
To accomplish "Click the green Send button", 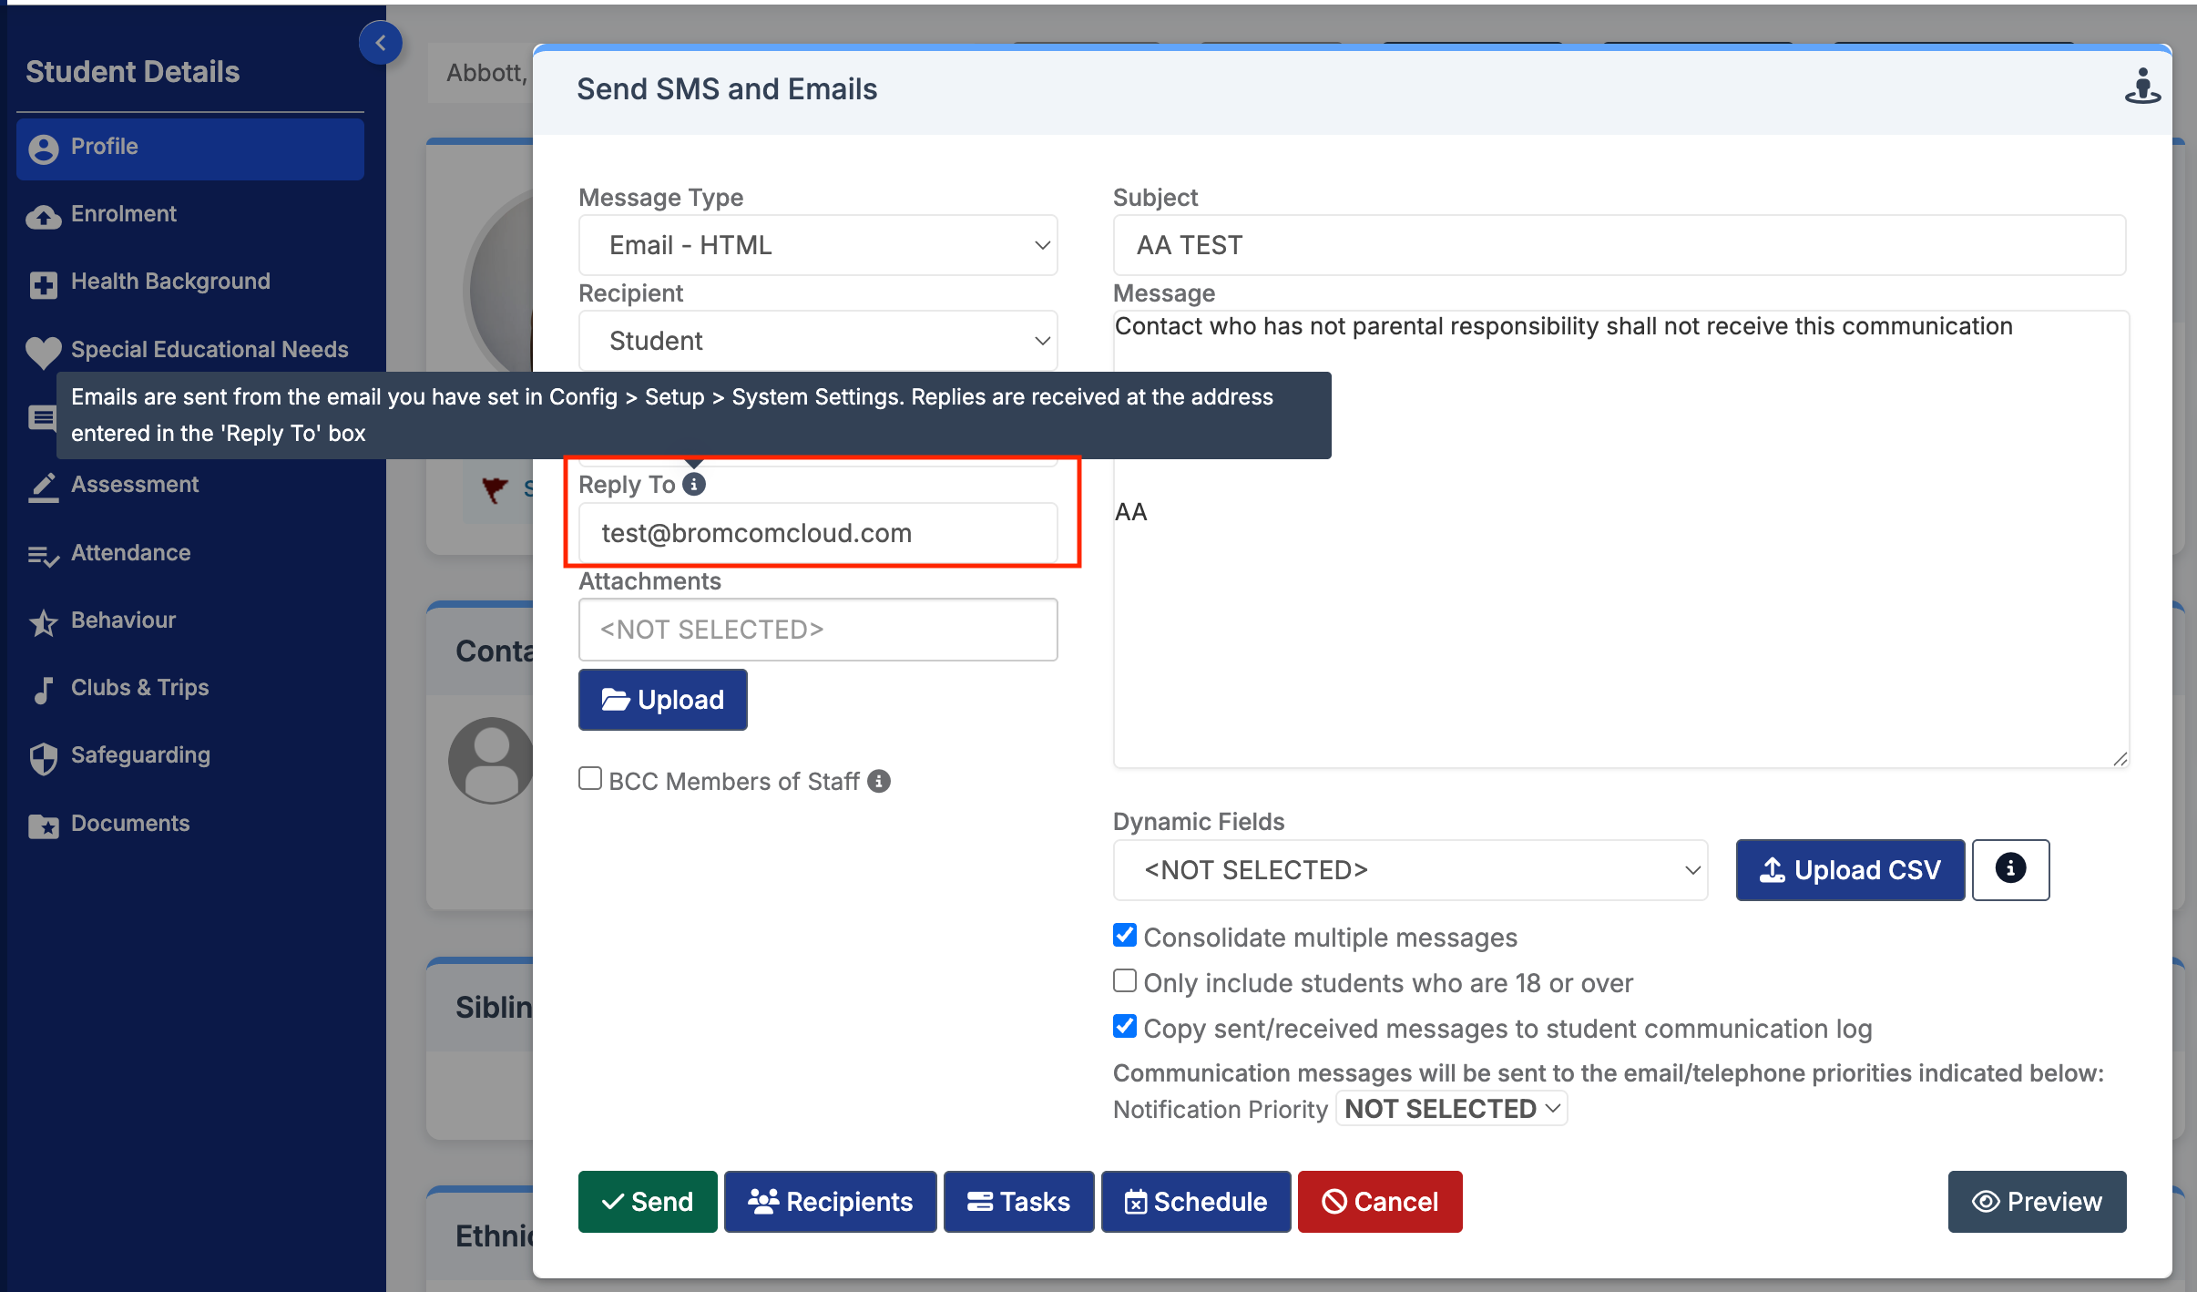I will 648,1202.
